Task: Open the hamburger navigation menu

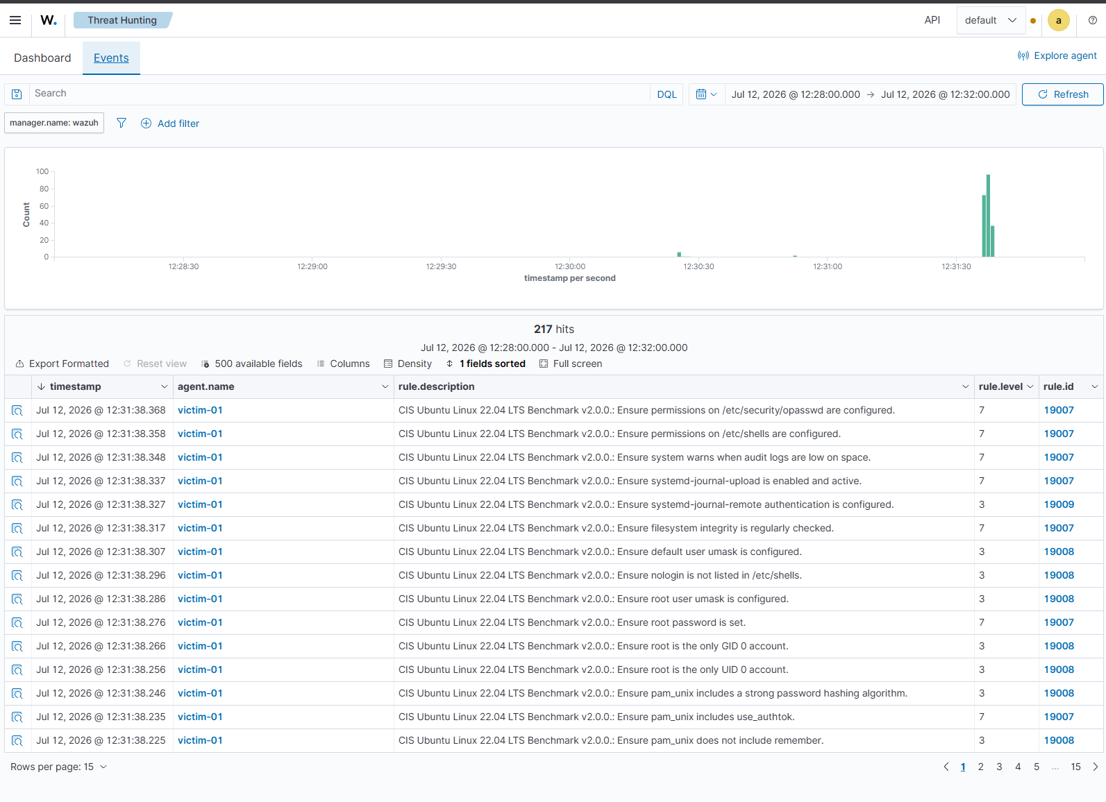Action: 15,20
